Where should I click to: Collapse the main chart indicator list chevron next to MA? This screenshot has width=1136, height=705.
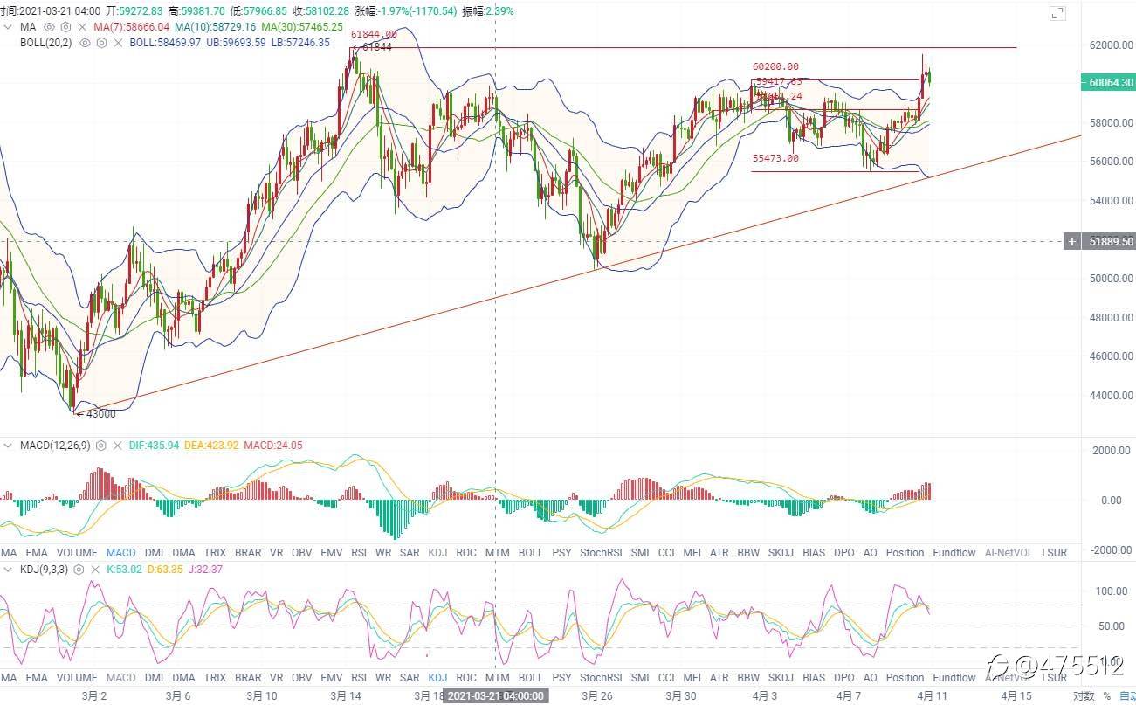pos(10,27)
